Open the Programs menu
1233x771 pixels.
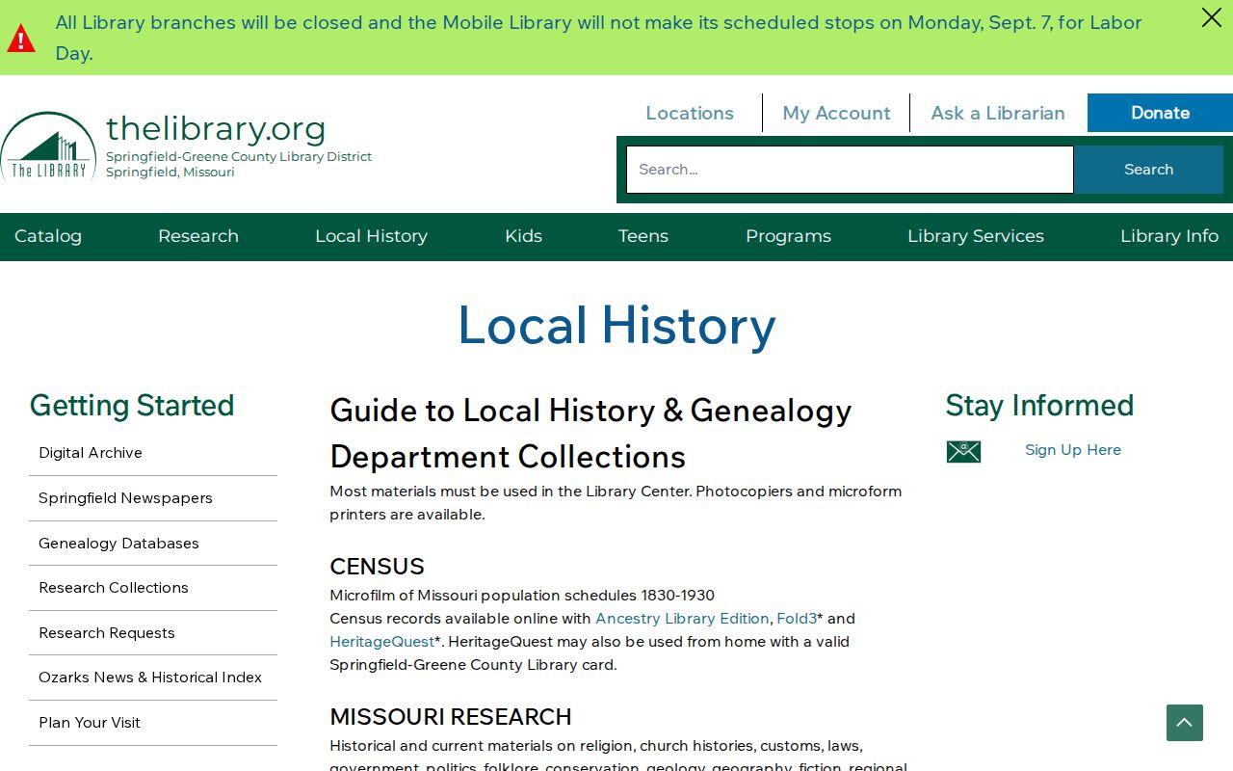(x=788, y=236)
